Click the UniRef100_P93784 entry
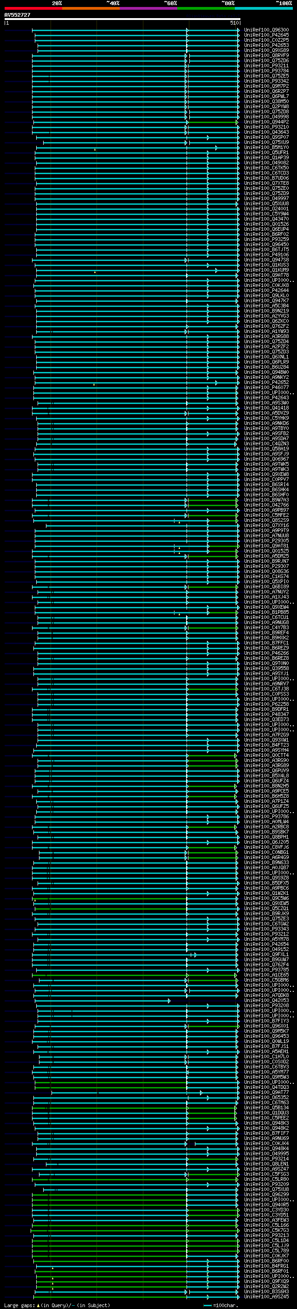297x1309 pixels. pyautogui.click(x=266, y=71)
